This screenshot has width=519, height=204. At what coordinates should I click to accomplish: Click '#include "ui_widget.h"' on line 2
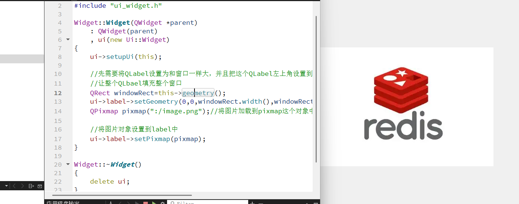(x=118, y=6)
